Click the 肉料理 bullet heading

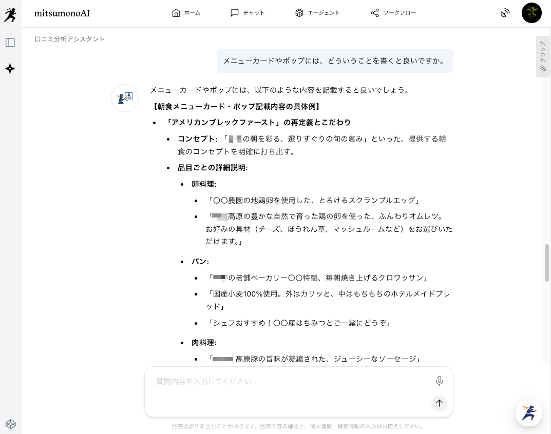[x=204, y=343]
